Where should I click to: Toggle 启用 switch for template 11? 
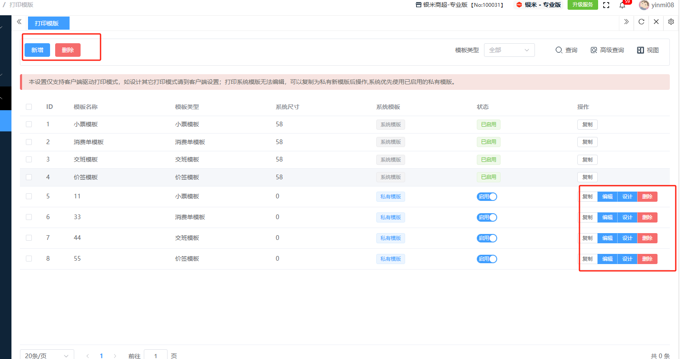[487, 197]
